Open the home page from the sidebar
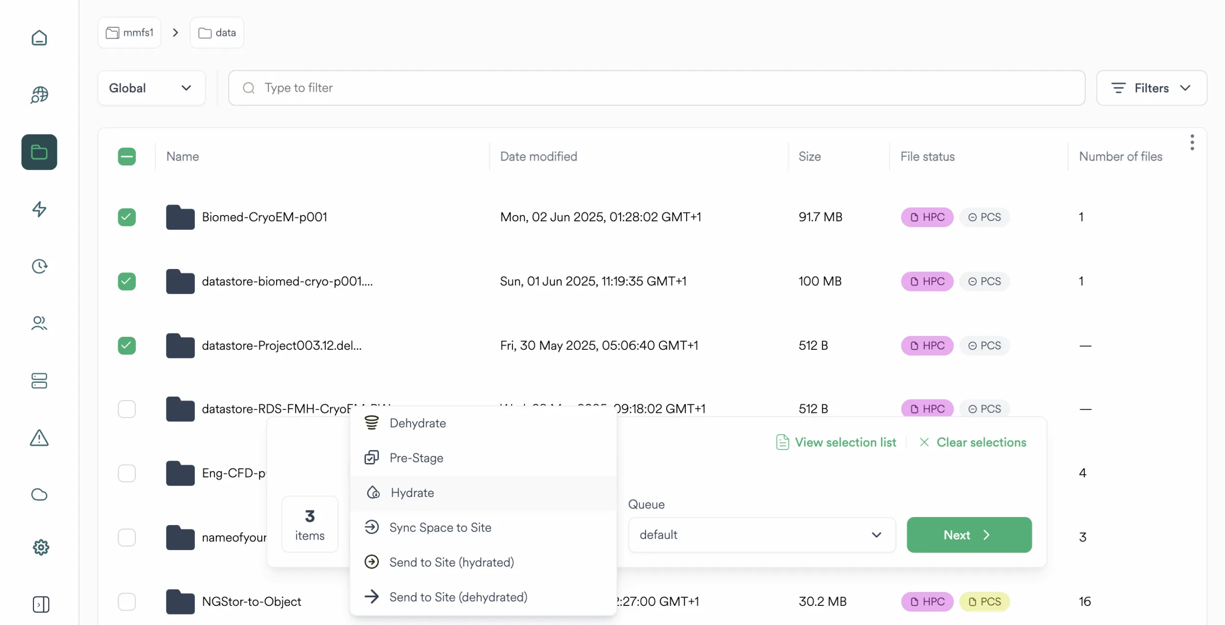1225x625 pixels. [x=39, y=38]
